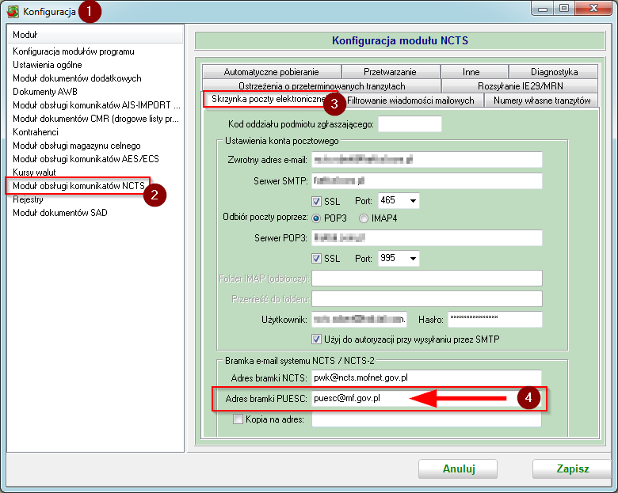Open Filtrowanie wiadomości mailowych tab

(x=410, y=100)
